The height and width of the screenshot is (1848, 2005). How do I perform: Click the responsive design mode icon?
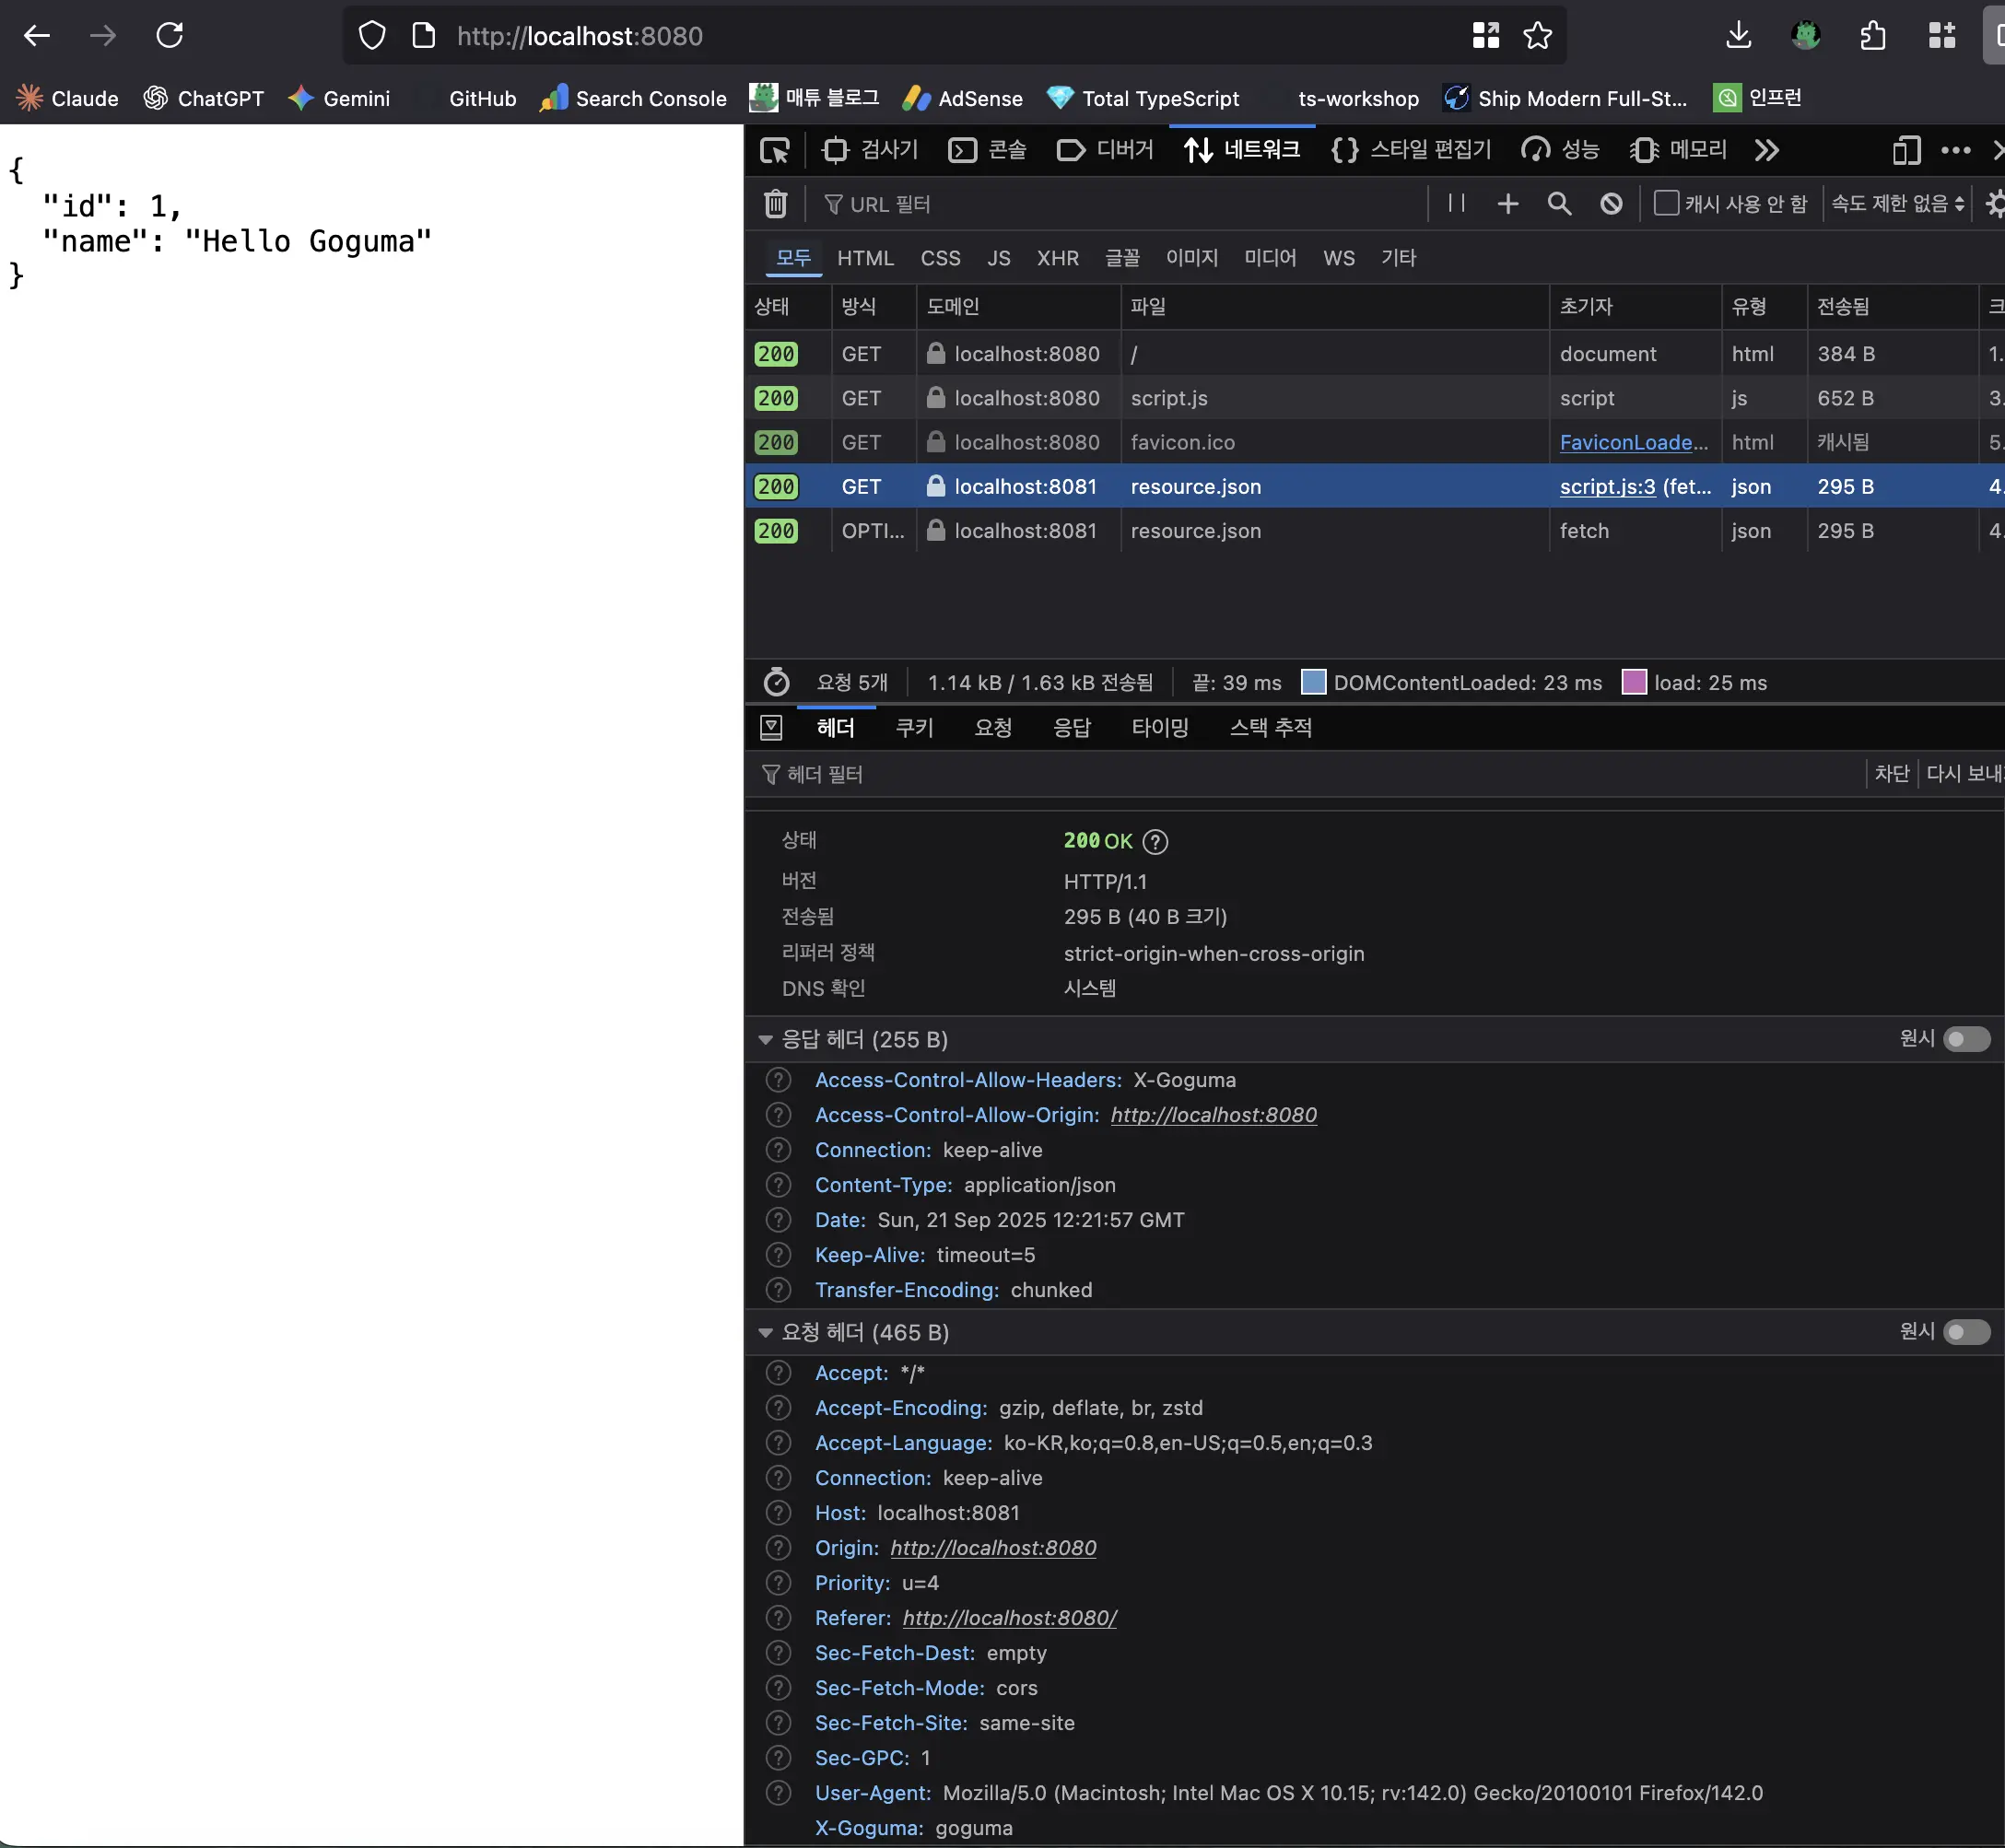1906,150
